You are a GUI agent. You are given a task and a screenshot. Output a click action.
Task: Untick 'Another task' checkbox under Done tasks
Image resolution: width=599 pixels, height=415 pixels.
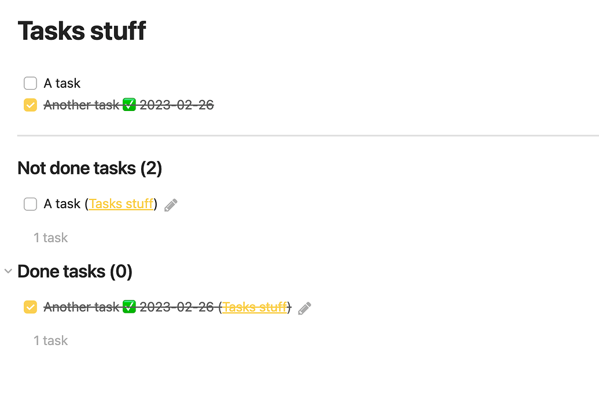30,307
